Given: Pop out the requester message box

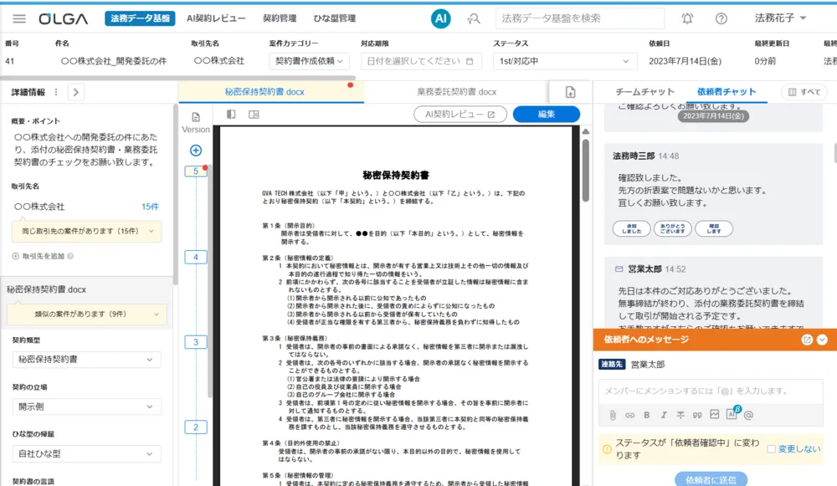Looking at the screenshot, I should (x=807, y=340).
